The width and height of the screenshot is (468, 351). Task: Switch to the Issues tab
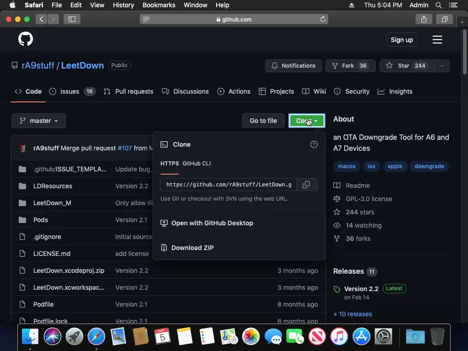(72, 91)
